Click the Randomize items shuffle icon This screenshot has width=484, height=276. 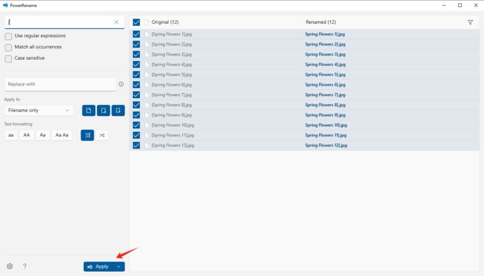coord(102,135)
